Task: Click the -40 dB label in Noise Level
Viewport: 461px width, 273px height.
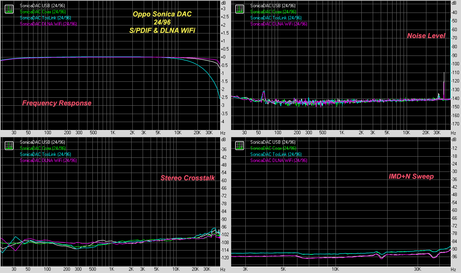Action: click(x=453, y=12)
